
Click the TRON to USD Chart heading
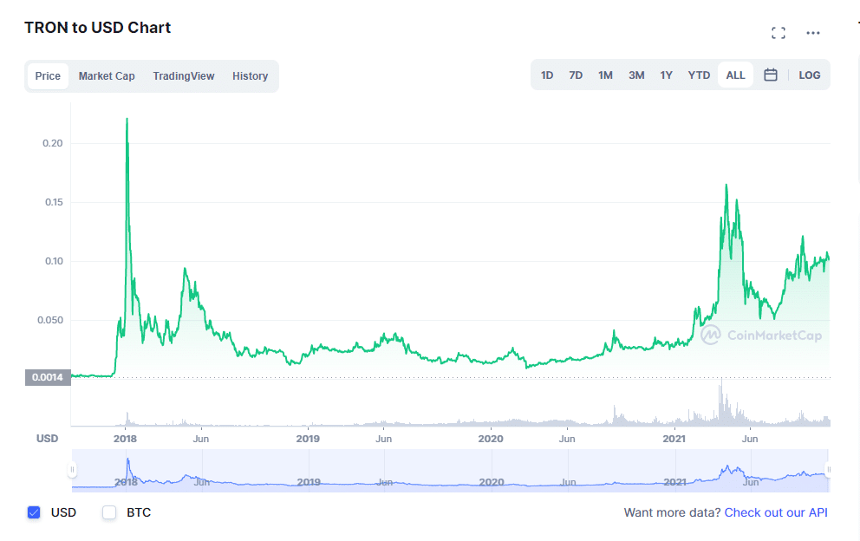(x=98, y=28)
